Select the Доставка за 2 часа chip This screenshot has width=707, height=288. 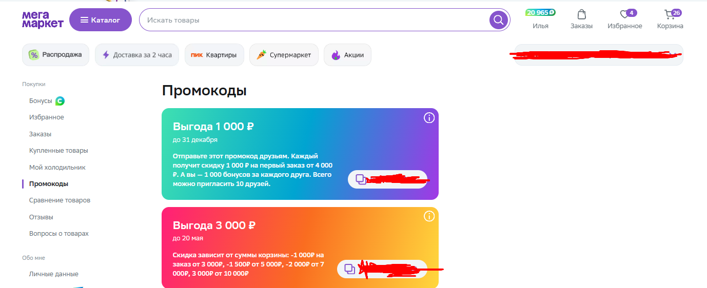[x=137, y=55]
